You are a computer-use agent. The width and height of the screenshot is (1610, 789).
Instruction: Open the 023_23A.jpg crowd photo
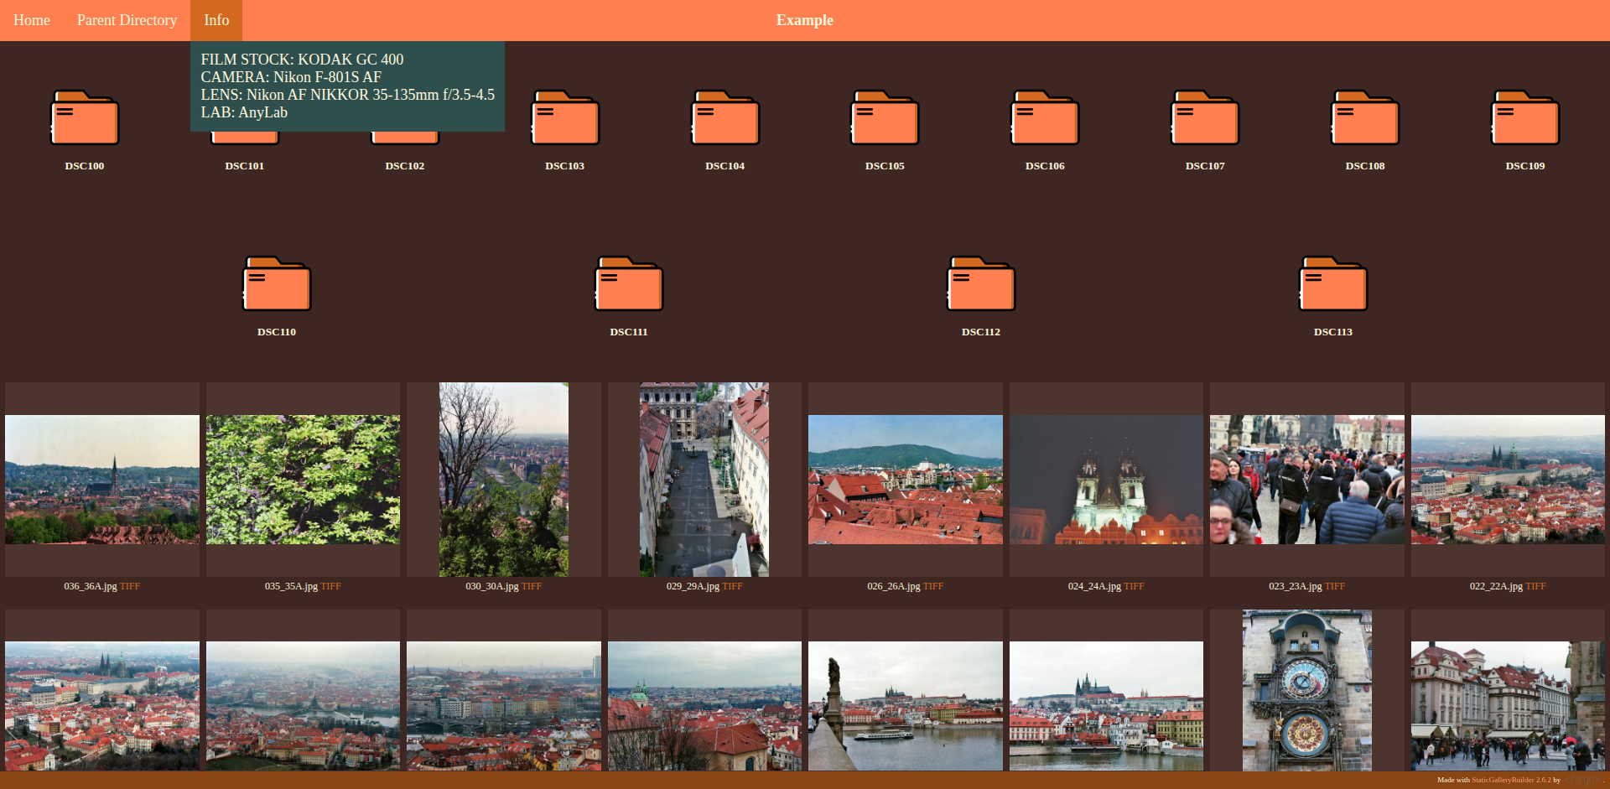point(1306,480)
